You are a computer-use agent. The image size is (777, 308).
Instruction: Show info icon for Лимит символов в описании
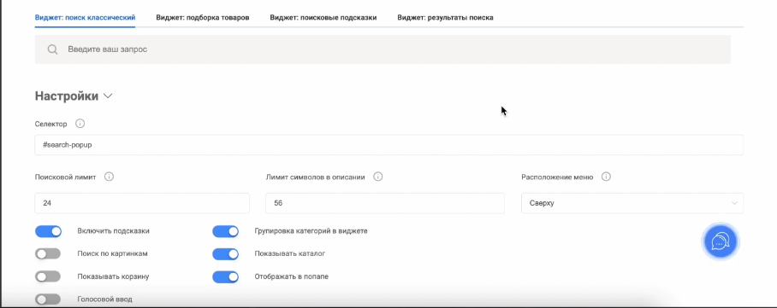click(x=377, y=177)
